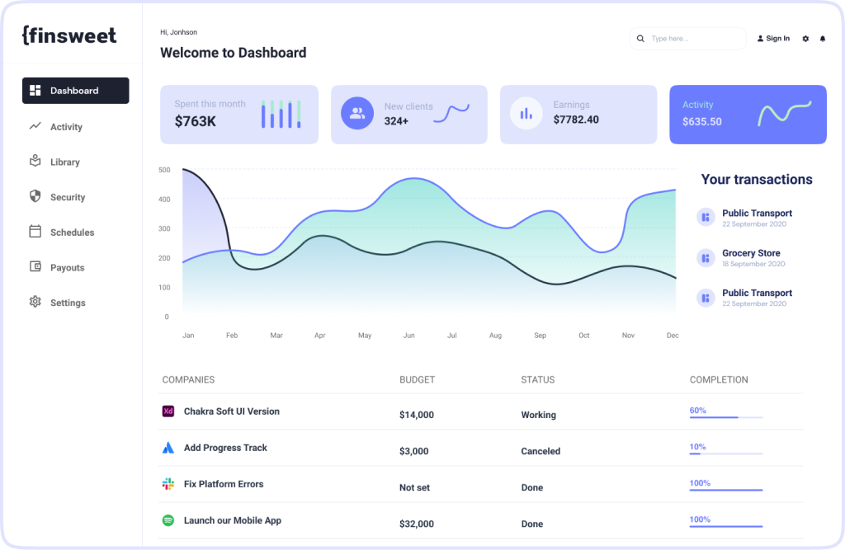Image resolution: width=845 pixels, height=550 pixels.
Task: Select the finsweet logo
Action: click(69, 35)
